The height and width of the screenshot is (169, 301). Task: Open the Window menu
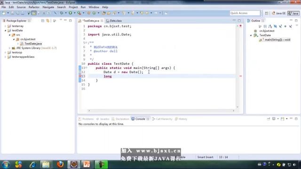pos(94,7)
